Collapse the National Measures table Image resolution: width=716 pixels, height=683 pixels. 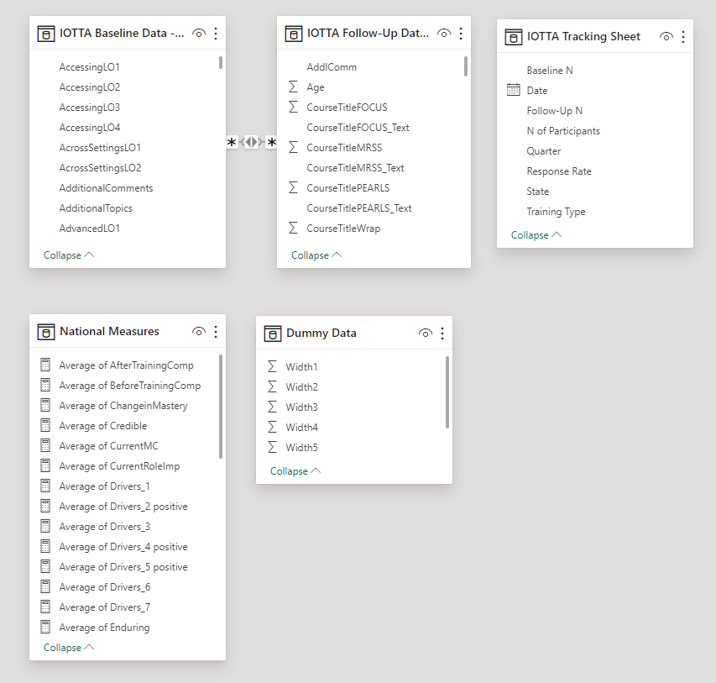[x=69, y=648]
